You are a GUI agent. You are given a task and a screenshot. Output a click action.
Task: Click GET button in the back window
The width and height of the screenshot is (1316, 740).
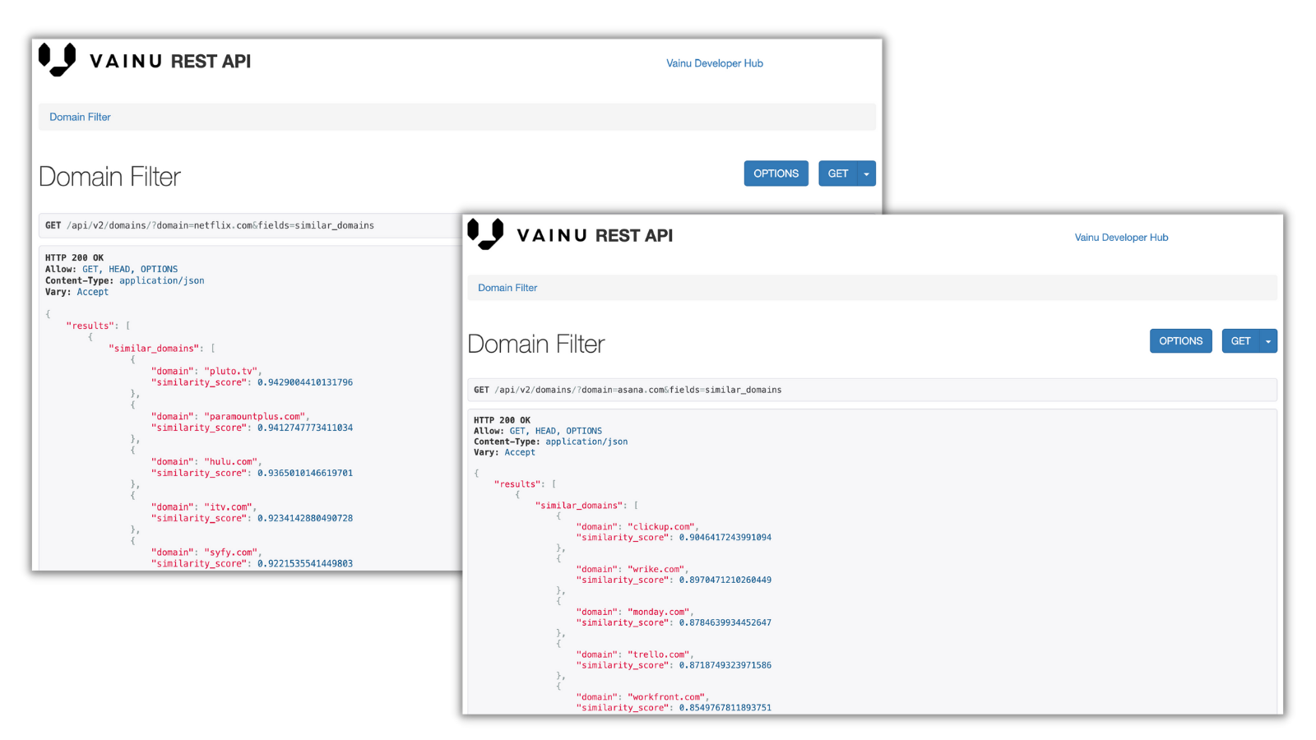[x=837, y=173]
